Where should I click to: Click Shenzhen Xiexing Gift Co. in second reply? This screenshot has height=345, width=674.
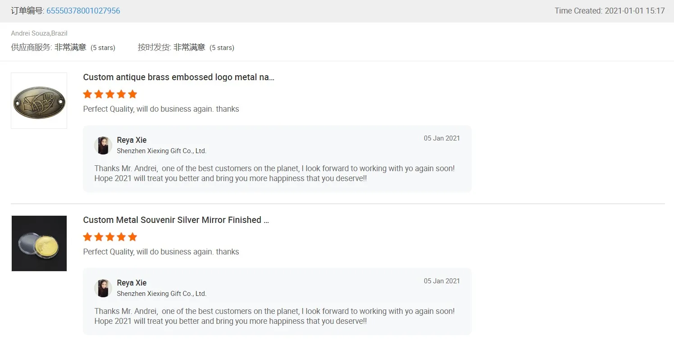pyautogui.click(x=161, y=294)
